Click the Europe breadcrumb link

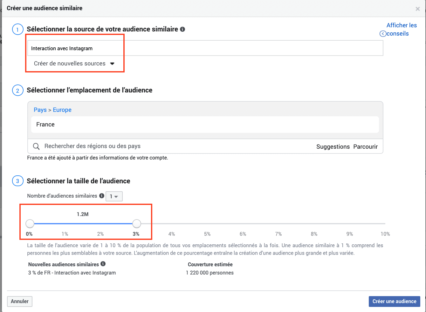(62, 110)
